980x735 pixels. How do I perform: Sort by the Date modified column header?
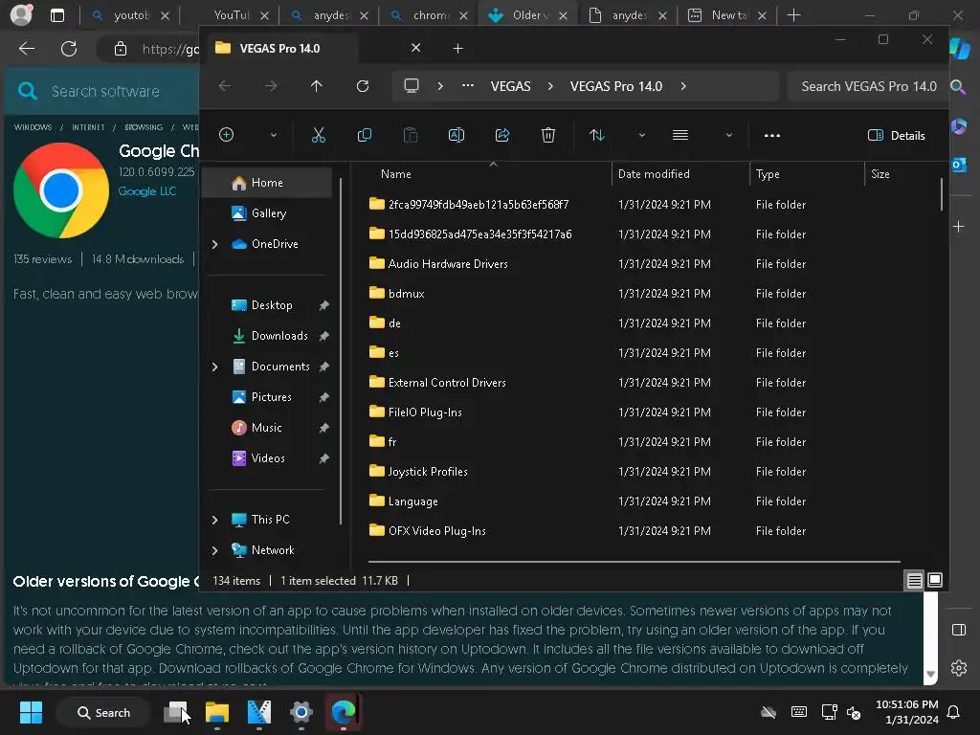pyautogui.click(x=654, y=174)
